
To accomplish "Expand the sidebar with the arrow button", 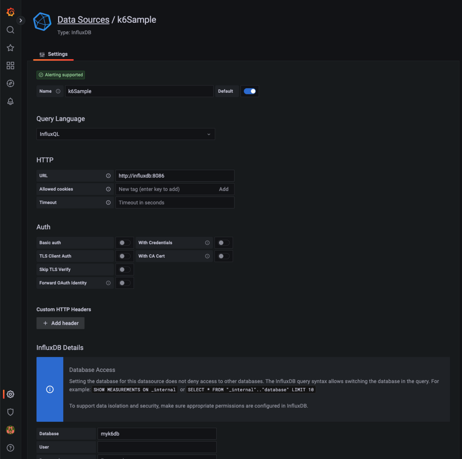I will [21, 20].
